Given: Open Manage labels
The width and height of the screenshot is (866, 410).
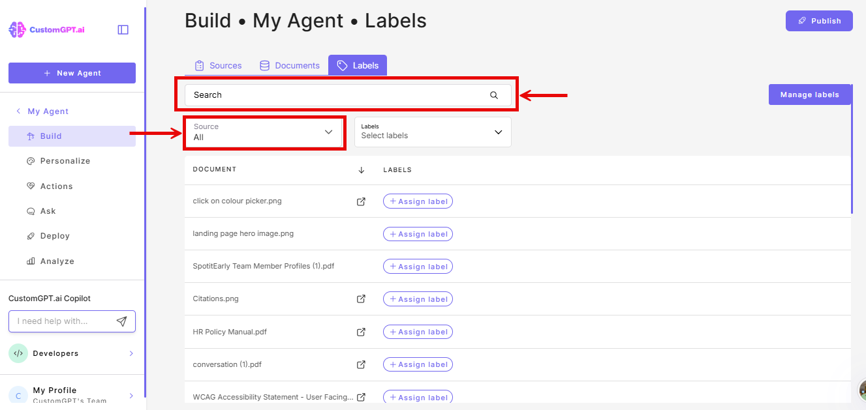Looking at the screenshot, I should (810, 94).
